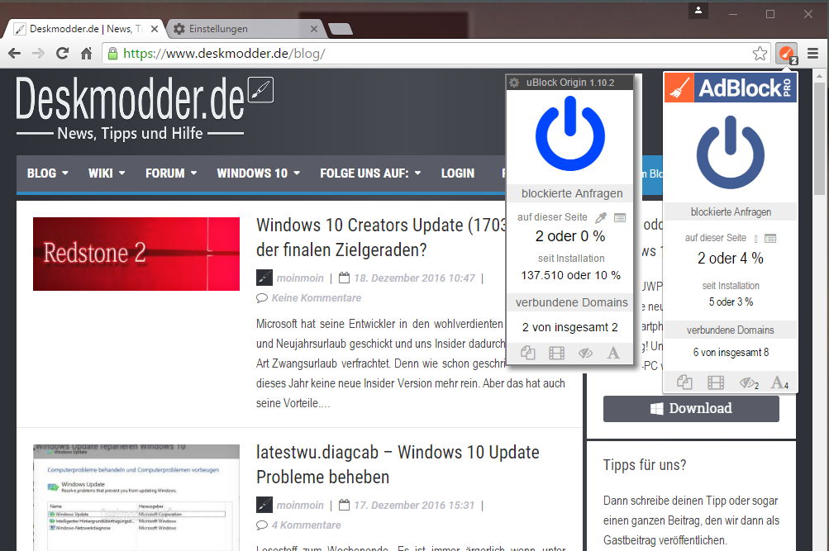Click author avatar on the 18. Dezember post
Image resolution: width=829 pixels, height=551 pixels.
[x=264, y=278]
